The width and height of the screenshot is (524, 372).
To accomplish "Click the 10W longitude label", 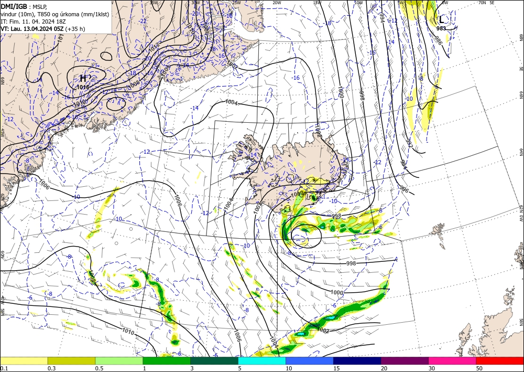I will (358, 3).
